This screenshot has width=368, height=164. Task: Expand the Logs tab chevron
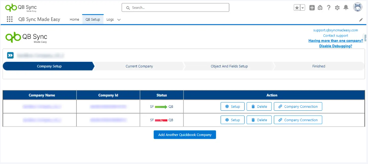119,20
